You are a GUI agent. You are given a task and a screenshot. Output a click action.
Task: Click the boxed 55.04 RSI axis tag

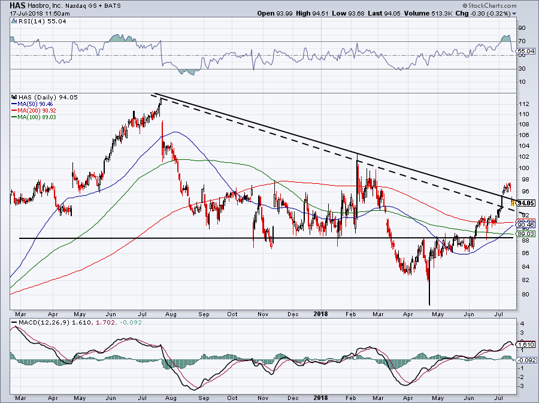(526, 51)
